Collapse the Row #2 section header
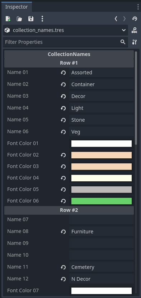The image size is (141, 298). tap(69, 210)
